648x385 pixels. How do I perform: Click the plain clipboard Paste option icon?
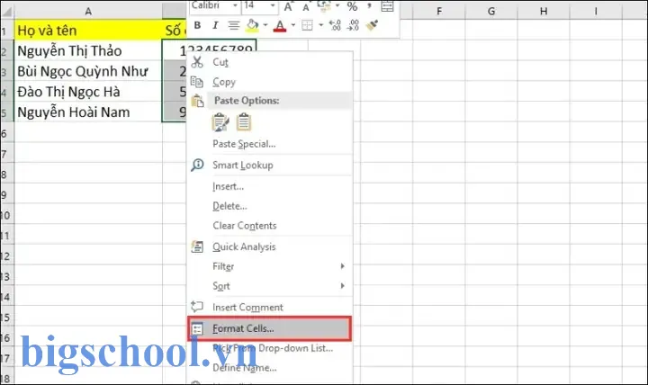tap(244, 122)
